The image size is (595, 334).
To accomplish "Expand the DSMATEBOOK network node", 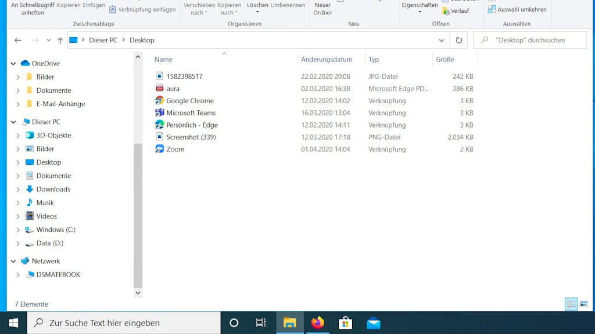I will (18, 274).
